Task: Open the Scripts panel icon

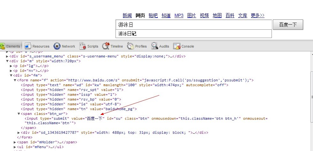Action: 83,46
